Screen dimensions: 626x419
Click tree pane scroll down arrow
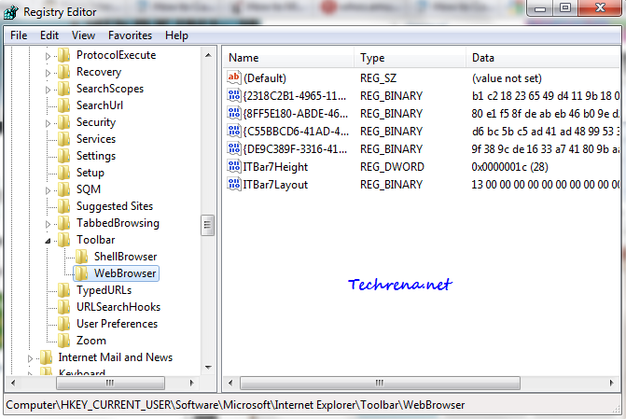(208, 367)
